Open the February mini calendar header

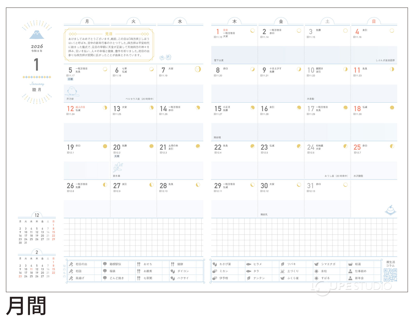coord(37,252)
